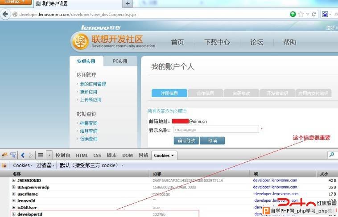The image size is (338, 217).
Task: Click the 取消 button
Action: pyautogui.click(x=212, y=140)
